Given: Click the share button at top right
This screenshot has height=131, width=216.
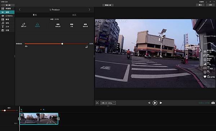Looking at the screenshot, I should 210,5.
